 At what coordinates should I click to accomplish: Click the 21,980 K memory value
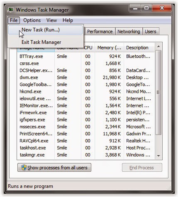(x=112, y=77)
